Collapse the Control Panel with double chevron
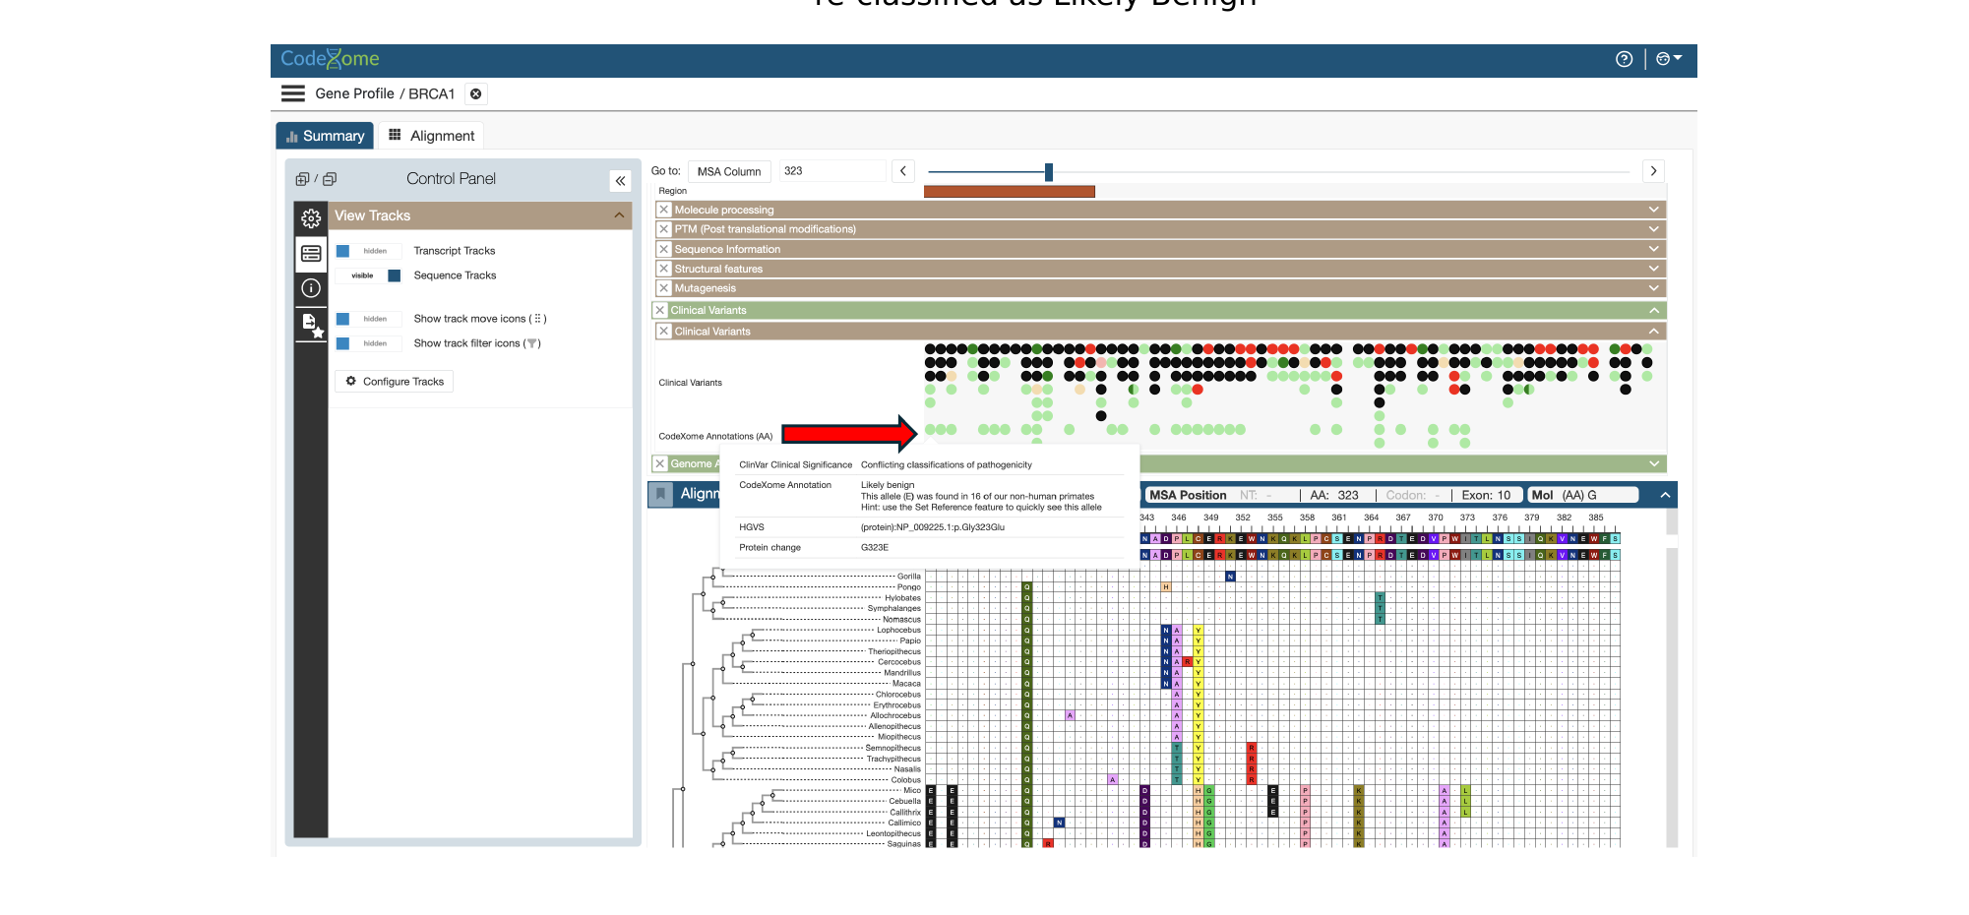Screen dimensions: 1969x915 [x=620, y=181]
